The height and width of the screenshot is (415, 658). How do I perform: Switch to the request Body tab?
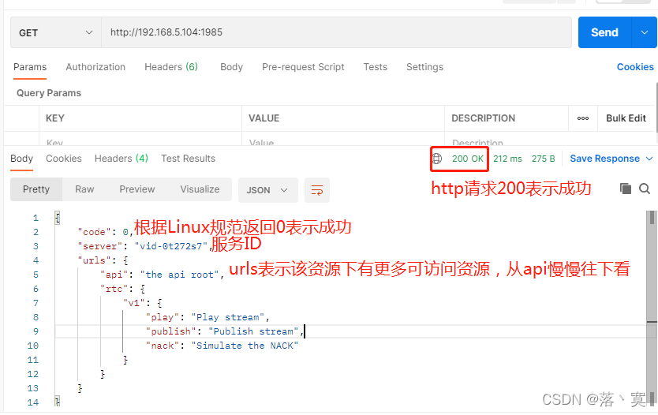click(x=232, y=67)
